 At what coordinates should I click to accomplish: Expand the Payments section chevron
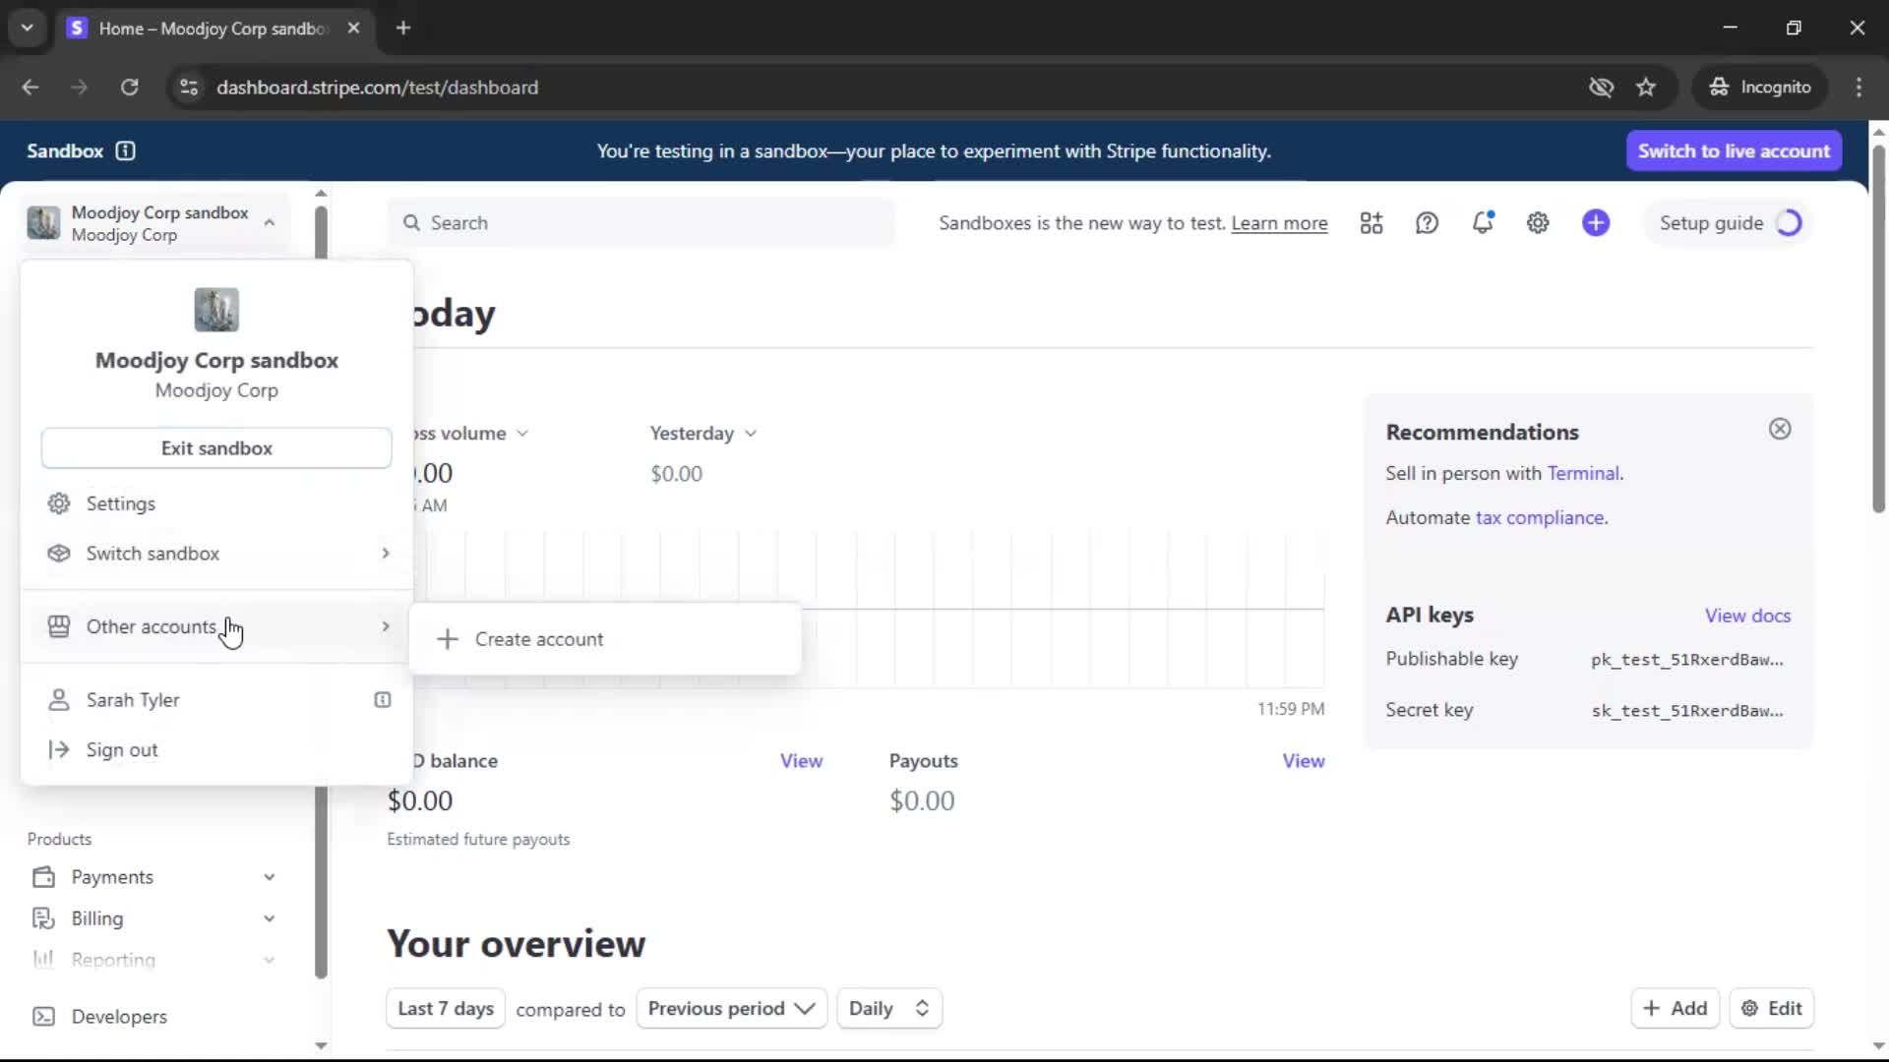(x=270, y=877)
